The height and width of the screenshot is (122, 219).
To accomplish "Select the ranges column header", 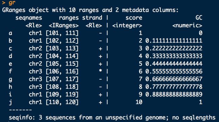I will point(69,18).
